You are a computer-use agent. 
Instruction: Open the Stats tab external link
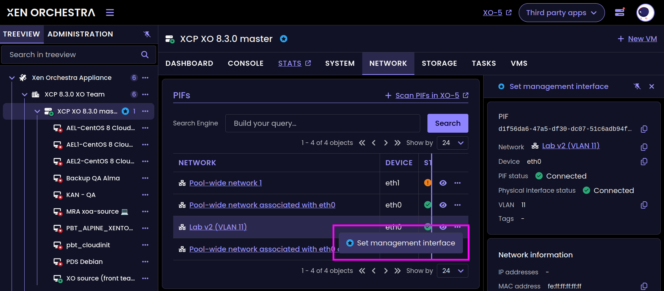click(x=295, y=64)
